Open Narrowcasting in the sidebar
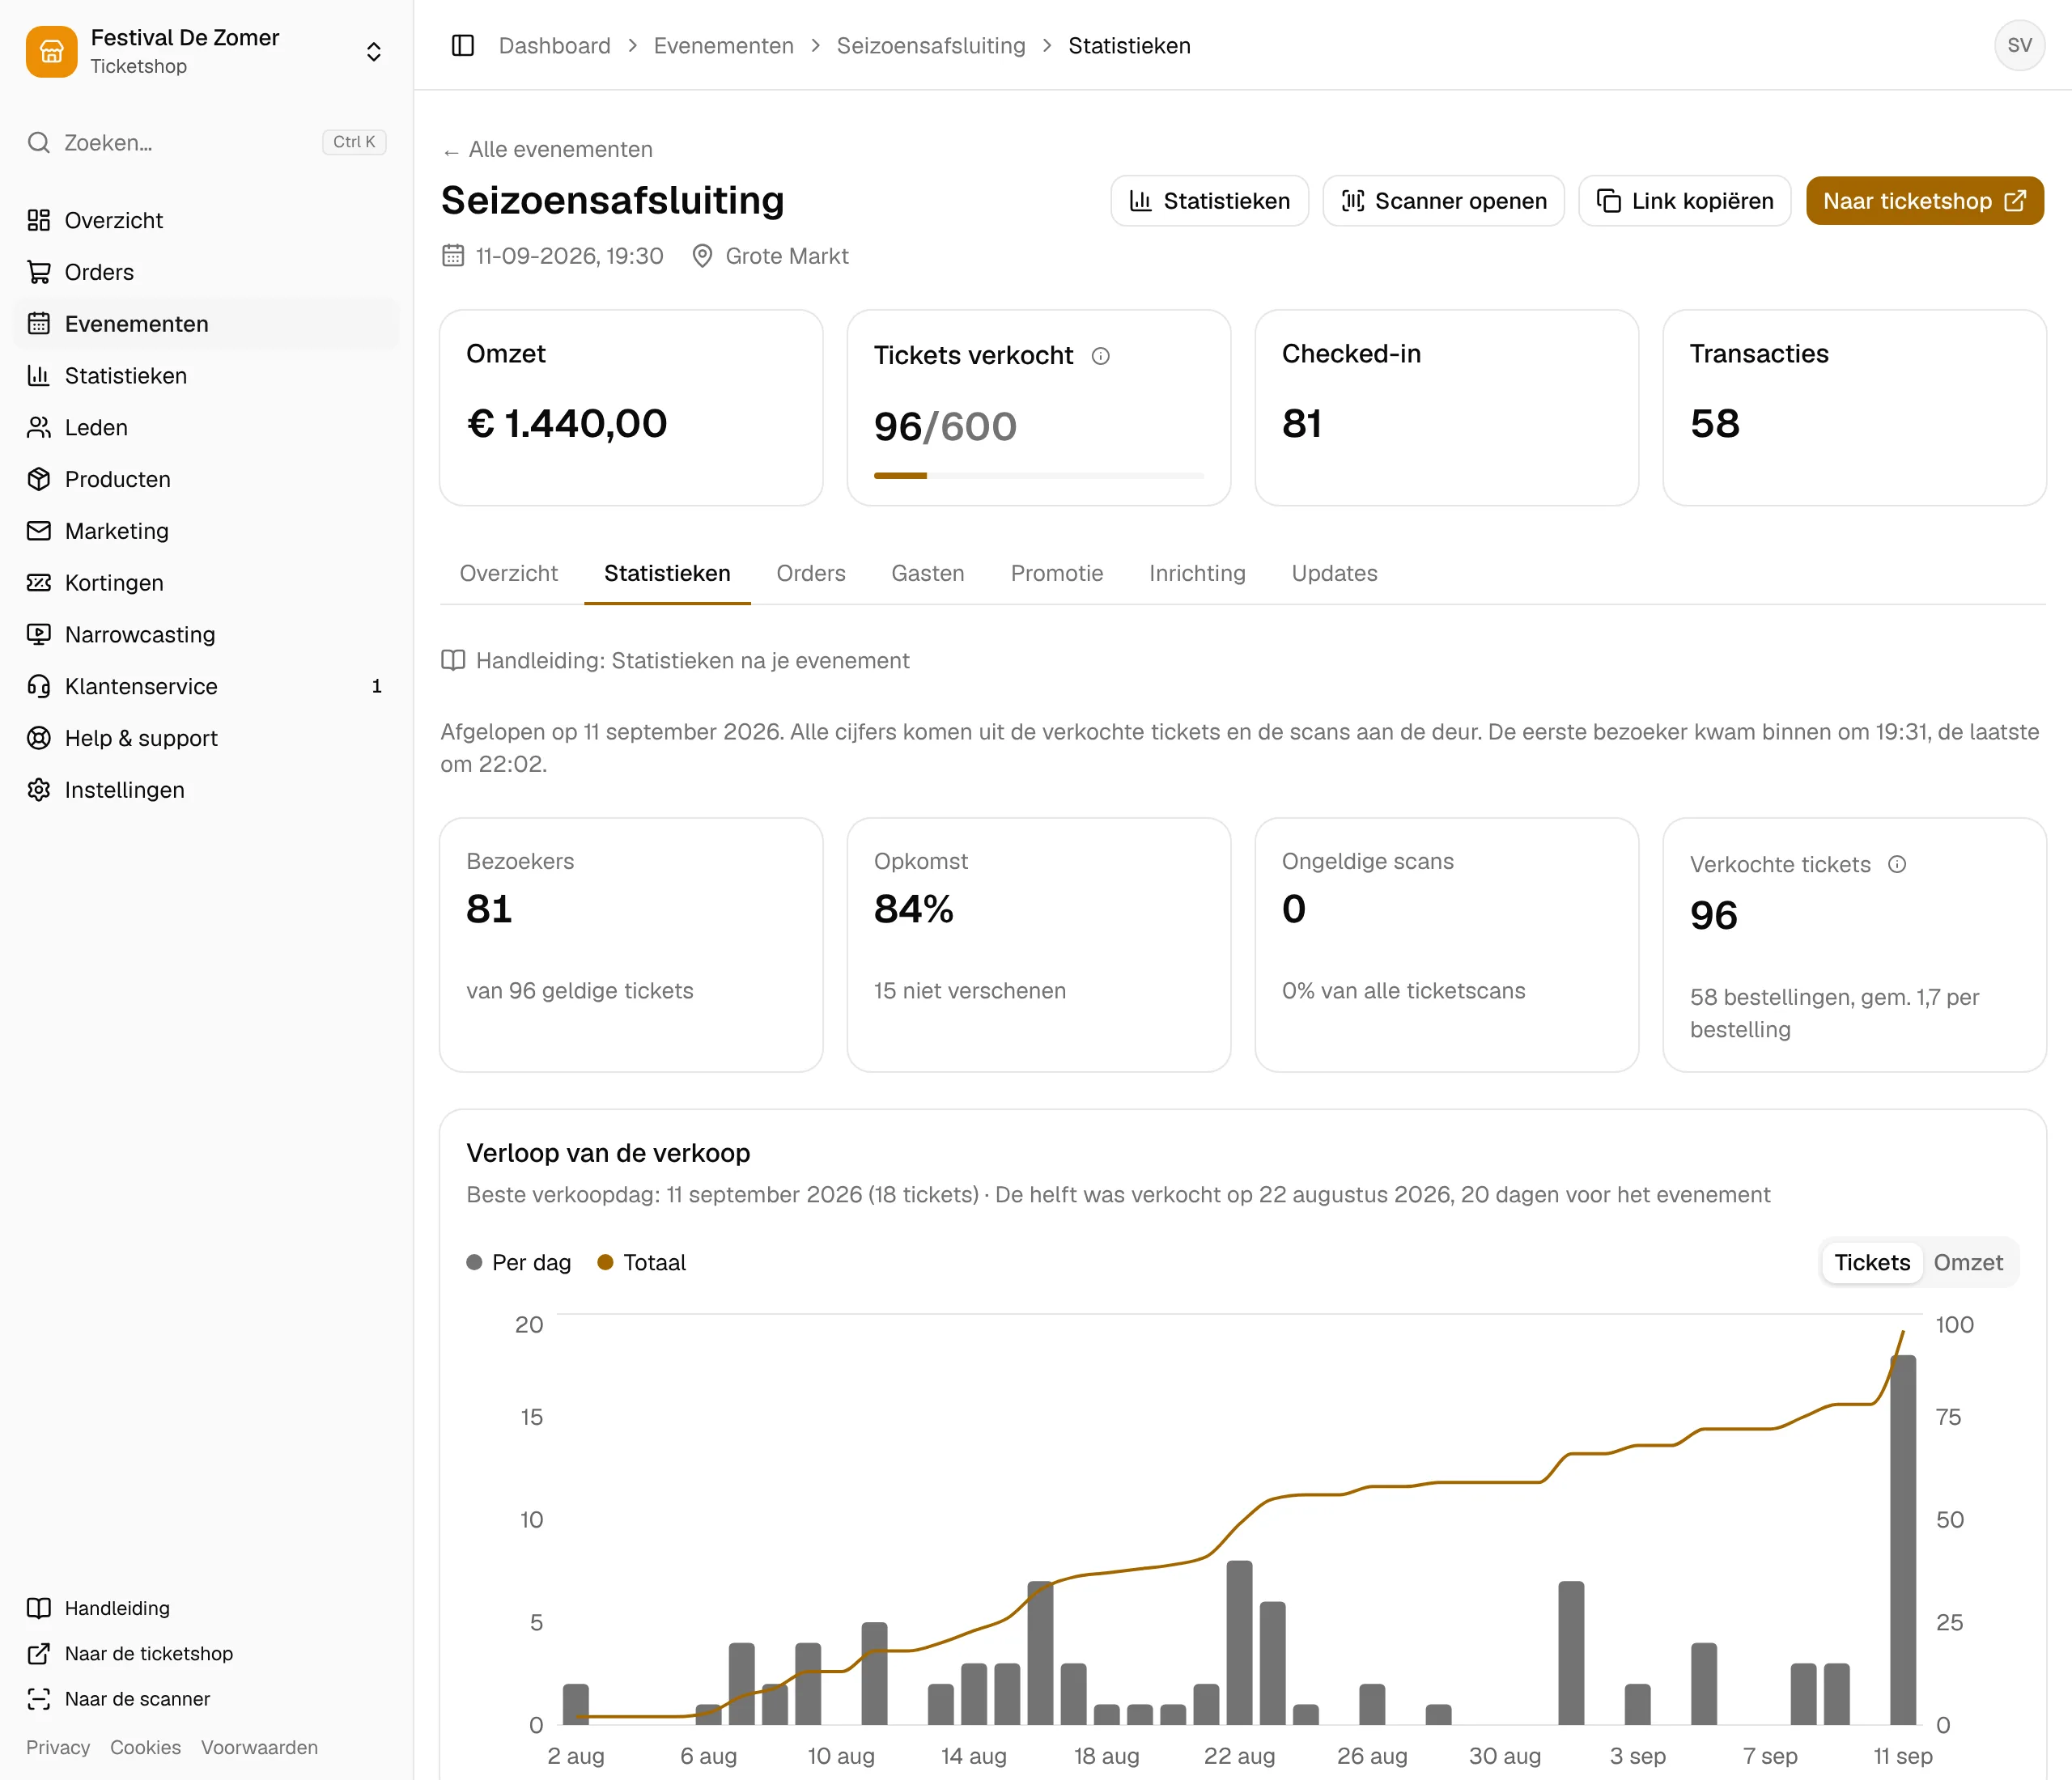 click(206, 634)
